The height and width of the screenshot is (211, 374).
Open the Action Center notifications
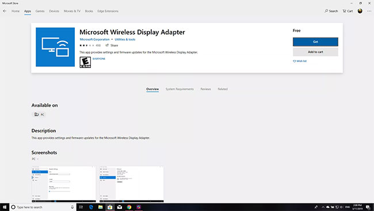368,207
